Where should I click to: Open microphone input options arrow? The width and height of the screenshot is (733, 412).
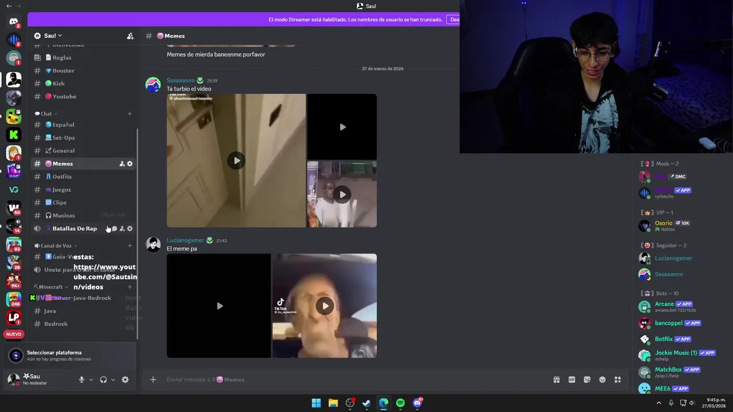[91, 379]
